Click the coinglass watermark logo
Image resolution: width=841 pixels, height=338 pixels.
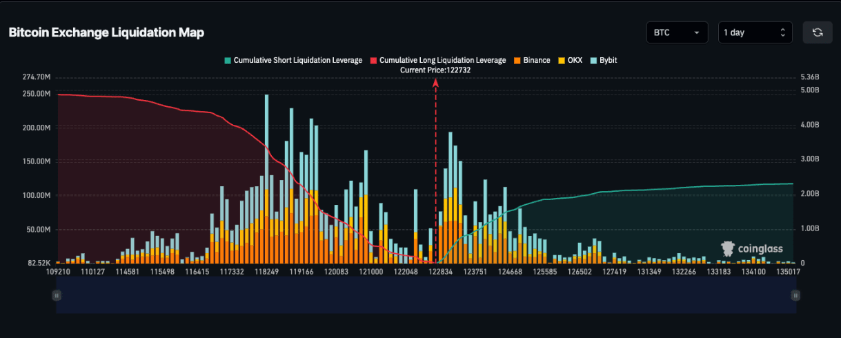[752, 248]
